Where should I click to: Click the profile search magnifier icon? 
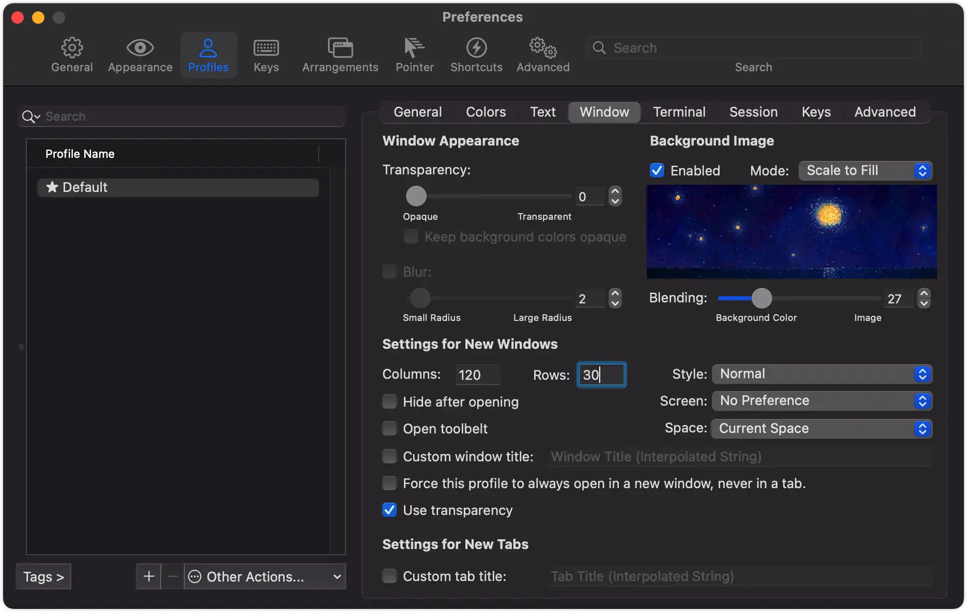click(30, 117)
